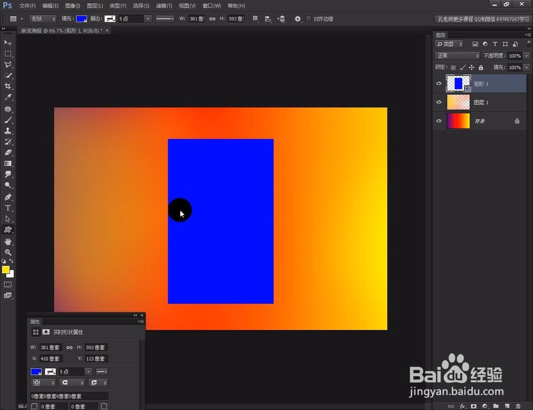The height and width of the screenshot is (410, 533).
Task: Open the stroke width 5点 dropdown
Action: (148, 18)
